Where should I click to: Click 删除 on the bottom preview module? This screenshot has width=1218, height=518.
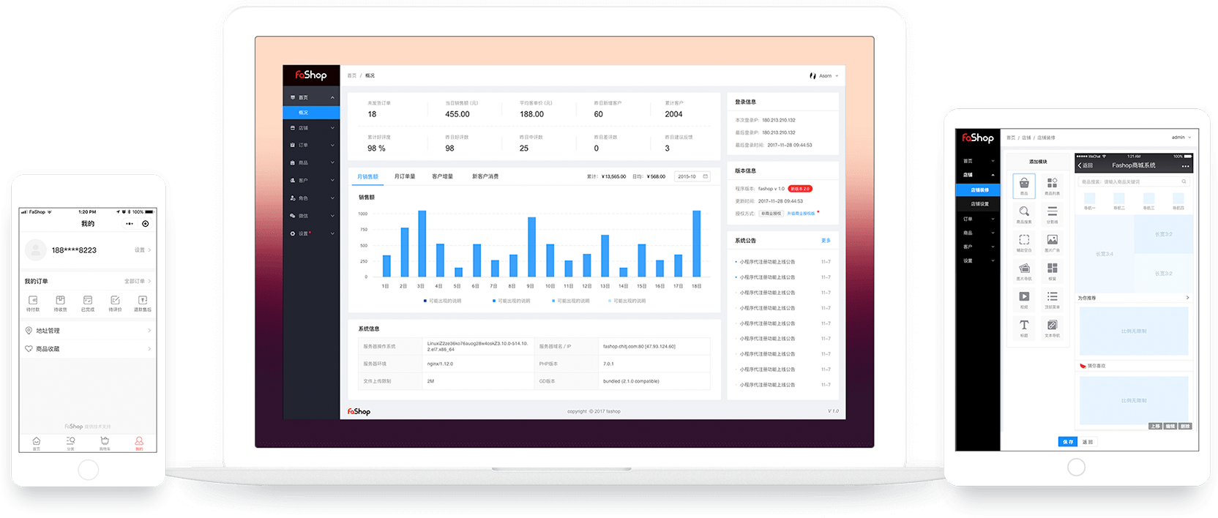(x=1185, y=426)
